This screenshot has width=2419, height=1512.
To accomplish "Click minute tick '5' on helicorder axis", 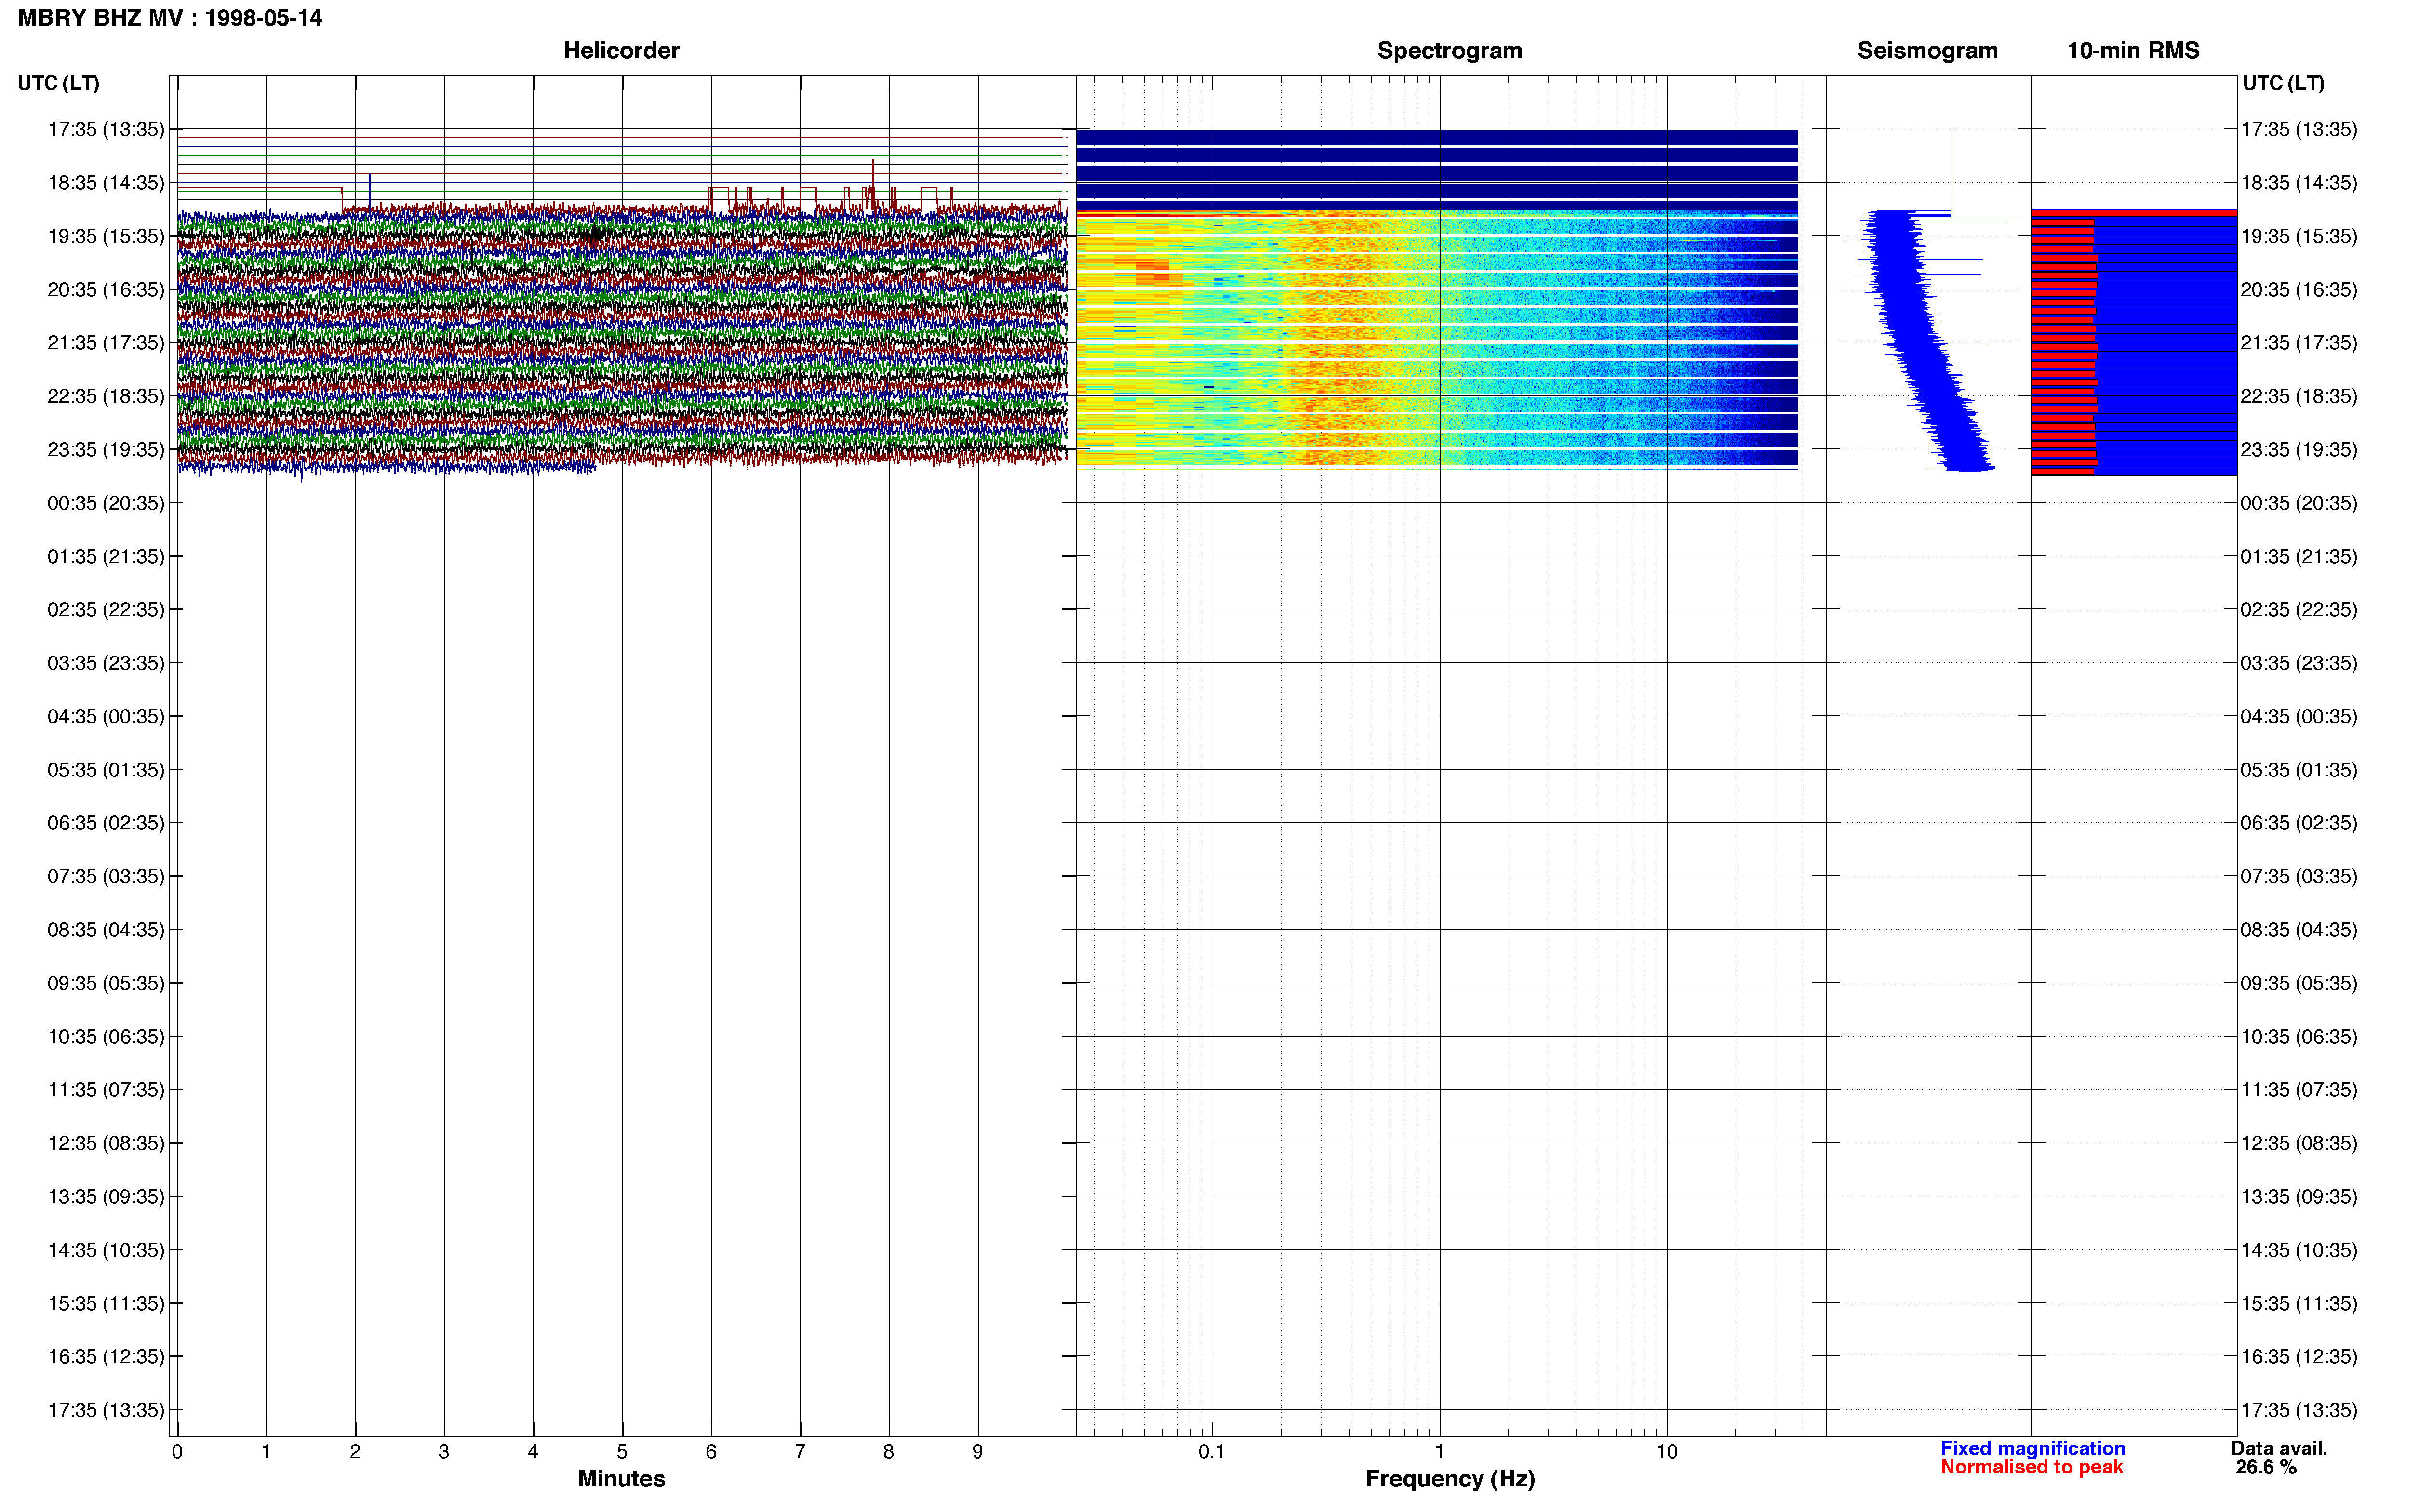I will click(622, 1452).
